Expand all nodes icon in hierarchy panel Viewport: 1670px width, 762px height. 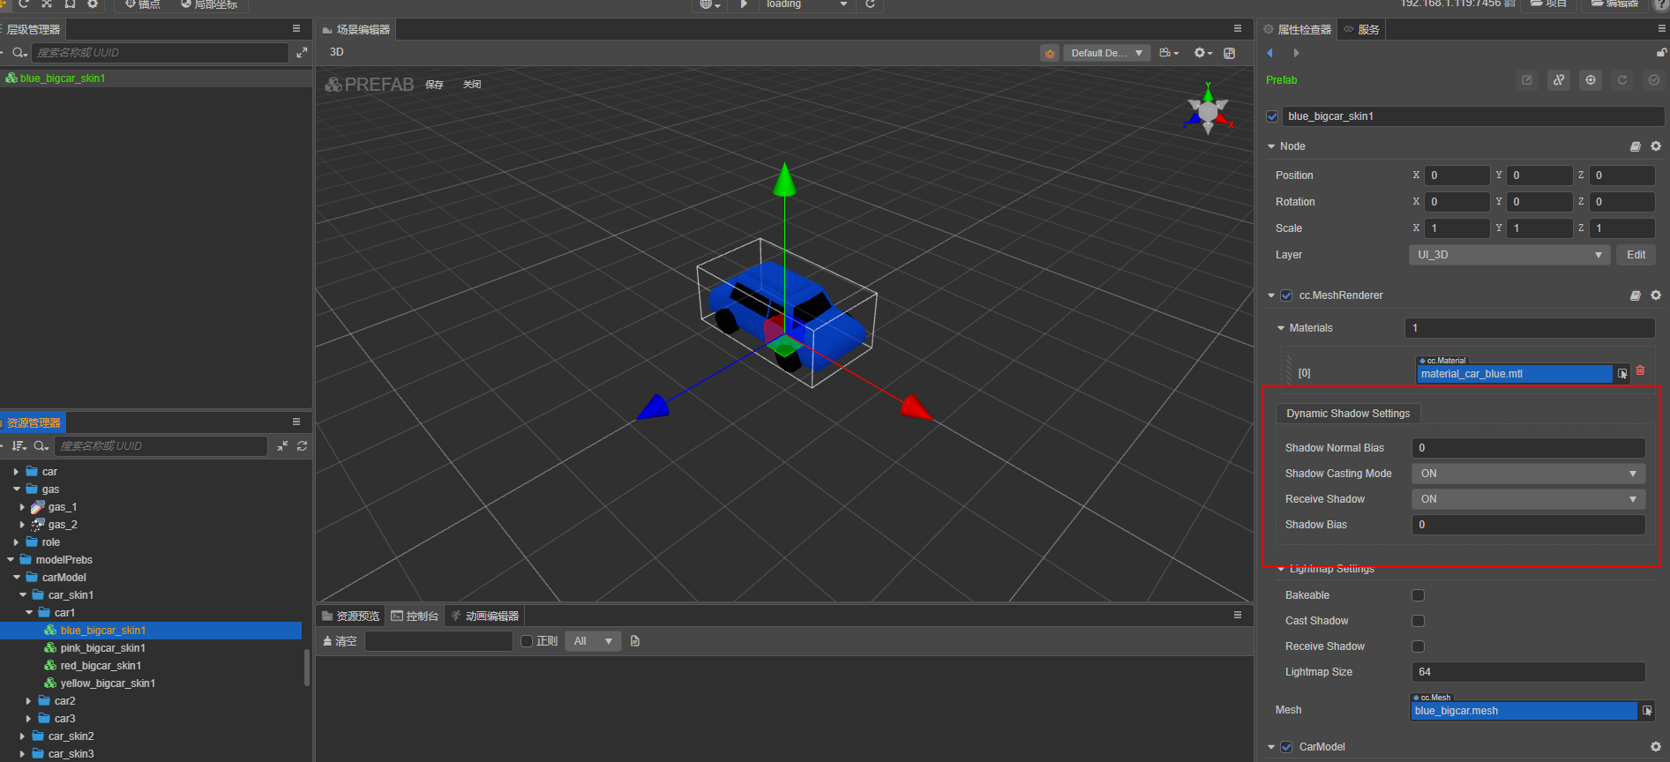302,53
